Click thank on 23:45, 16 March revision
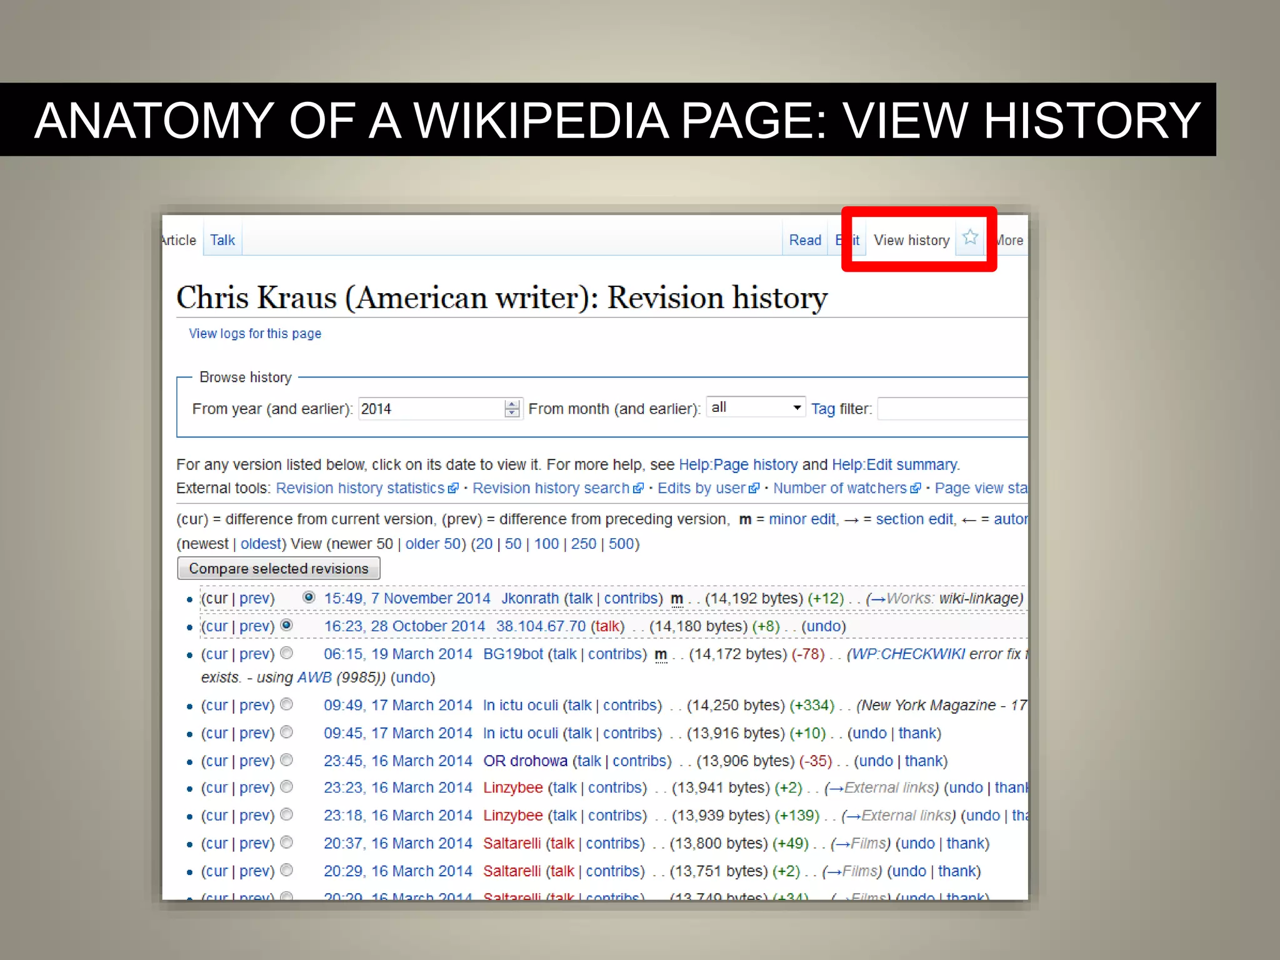 coord(924,761)
